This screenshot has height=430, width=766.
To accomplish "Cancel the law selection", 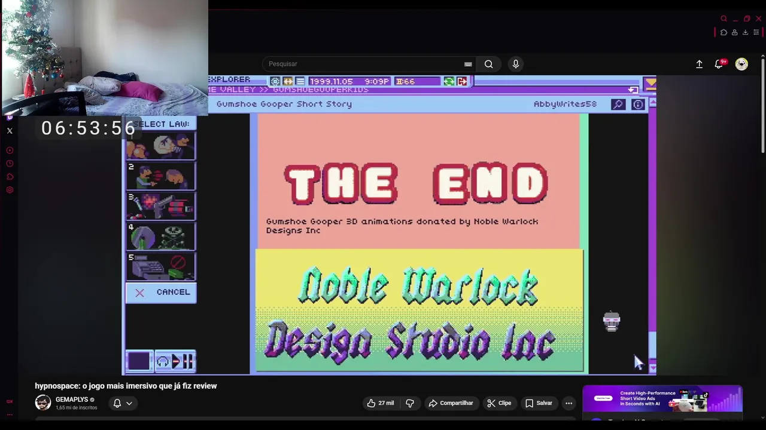I will coord(161,292).
